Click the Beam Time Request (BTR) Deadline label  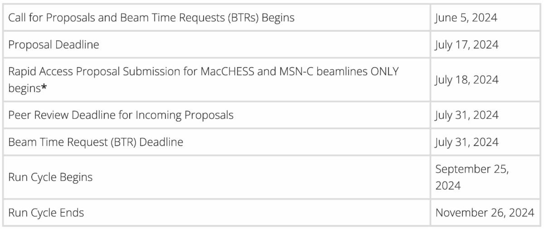[x=96, y=142]
